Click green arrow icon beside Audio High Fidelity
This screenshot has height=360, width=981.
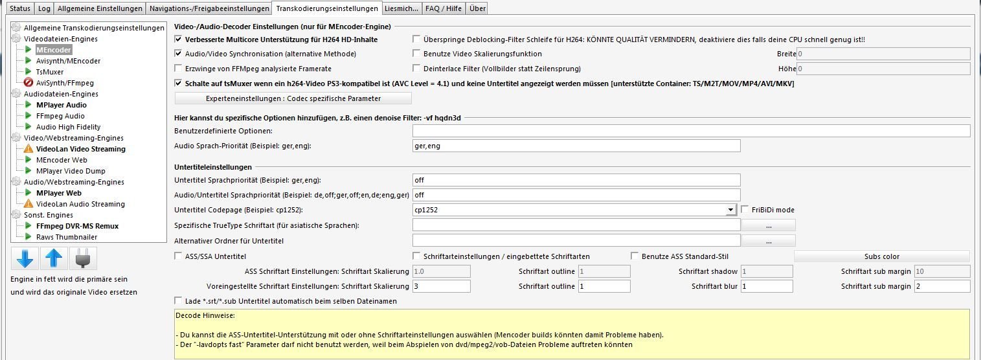(28, 127)
